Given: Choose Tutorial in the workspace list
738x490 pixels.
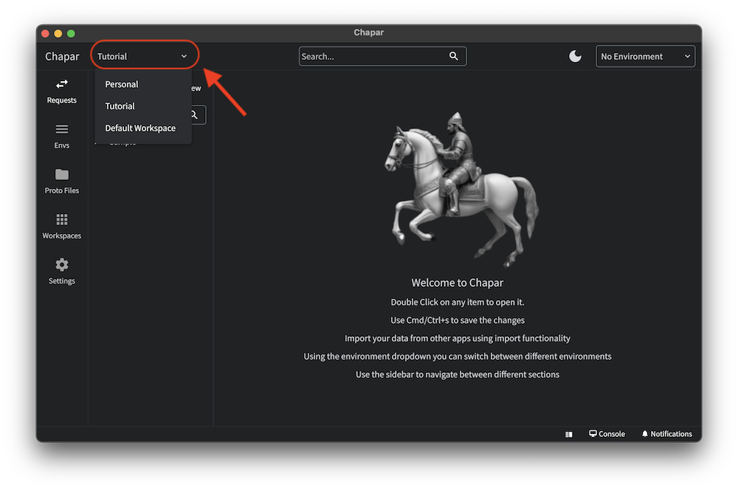Looking at the screenshot, I should [120, 106].
